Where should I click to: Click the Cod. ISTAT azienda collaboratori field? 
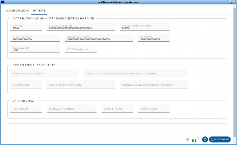point(144,27)
